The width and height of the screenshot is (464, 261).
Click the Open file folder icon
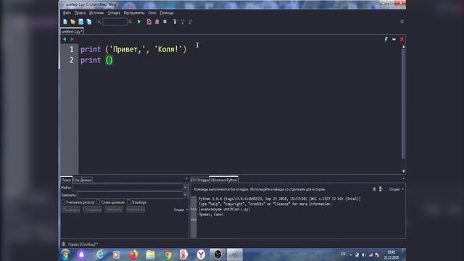tap(73, 22)
